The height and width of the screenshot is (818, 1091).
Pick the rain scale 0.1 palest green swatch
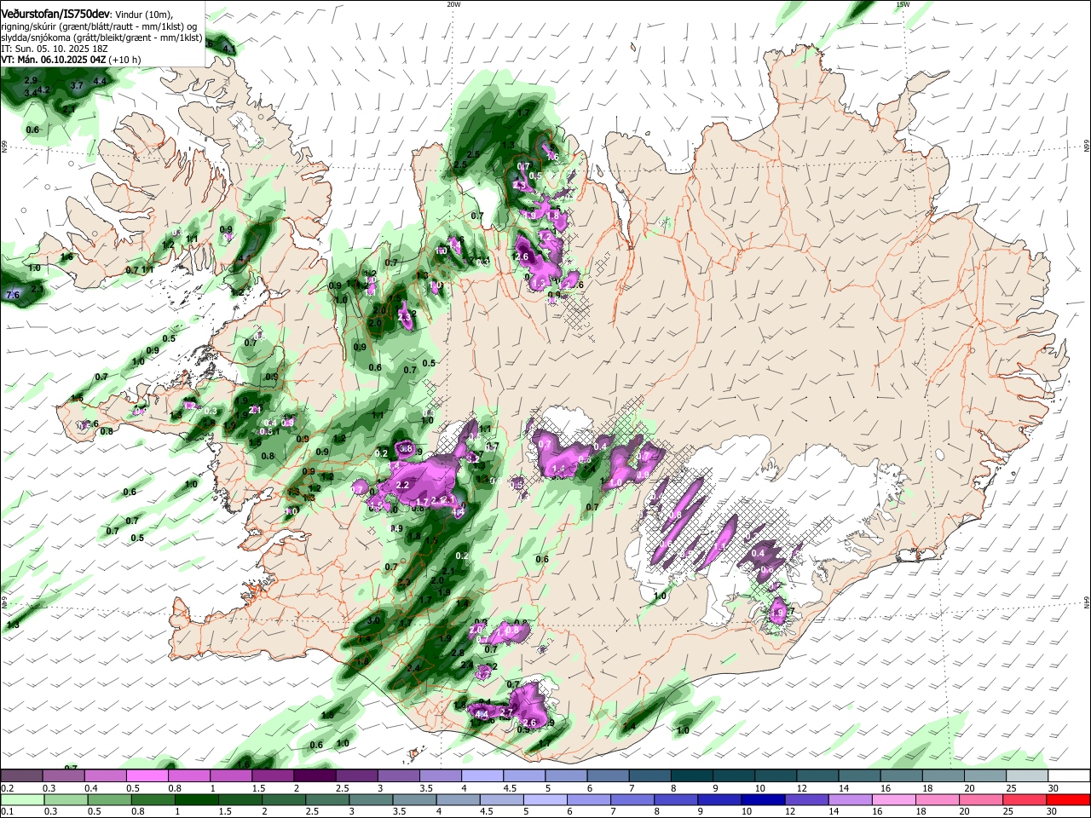click(21, 799)
